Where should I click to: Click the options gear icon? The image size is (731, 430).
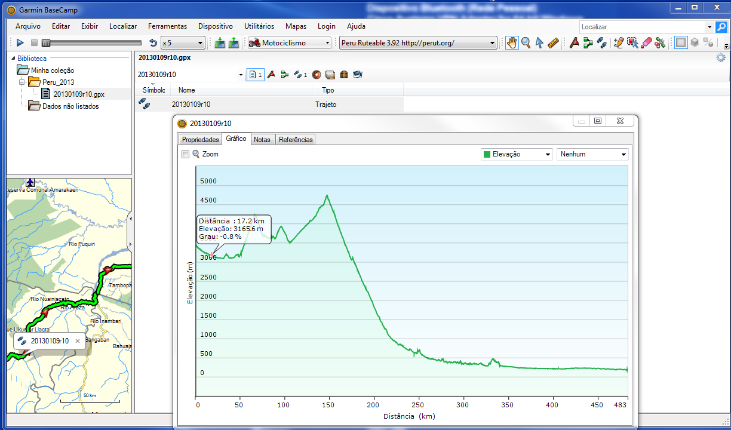pyautogui.click(x=721, y=57)
